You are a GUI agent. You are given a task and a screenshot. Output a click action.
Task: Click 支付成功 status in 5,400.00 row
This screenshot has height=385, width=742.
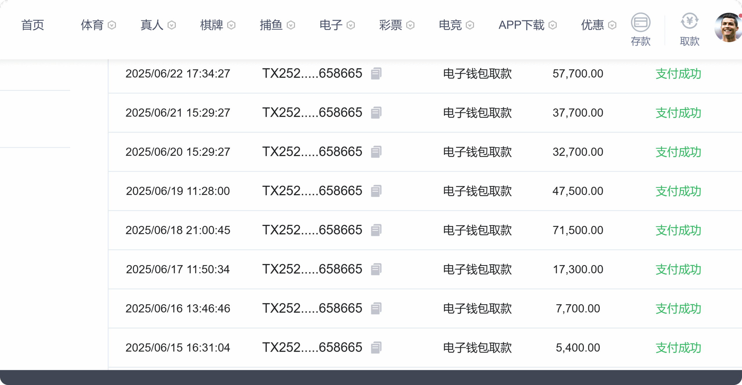tap(678, 347)
